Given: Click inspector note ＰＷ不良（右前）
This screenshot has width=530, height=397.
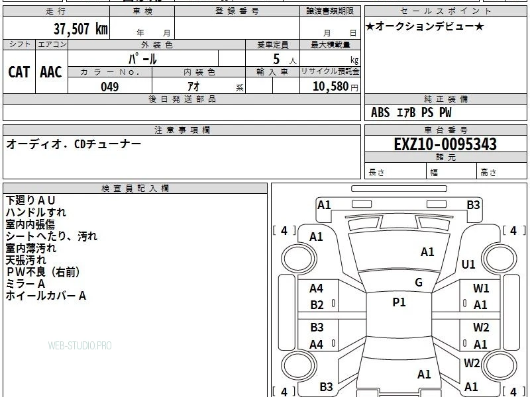Looking at the screenshot, I should pyautogui.click(x=43, y=272).
